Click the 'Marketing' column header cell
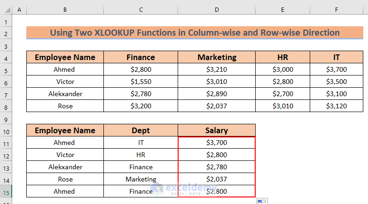The height and width of the screenshot is (204, 368). pos(217,57)
